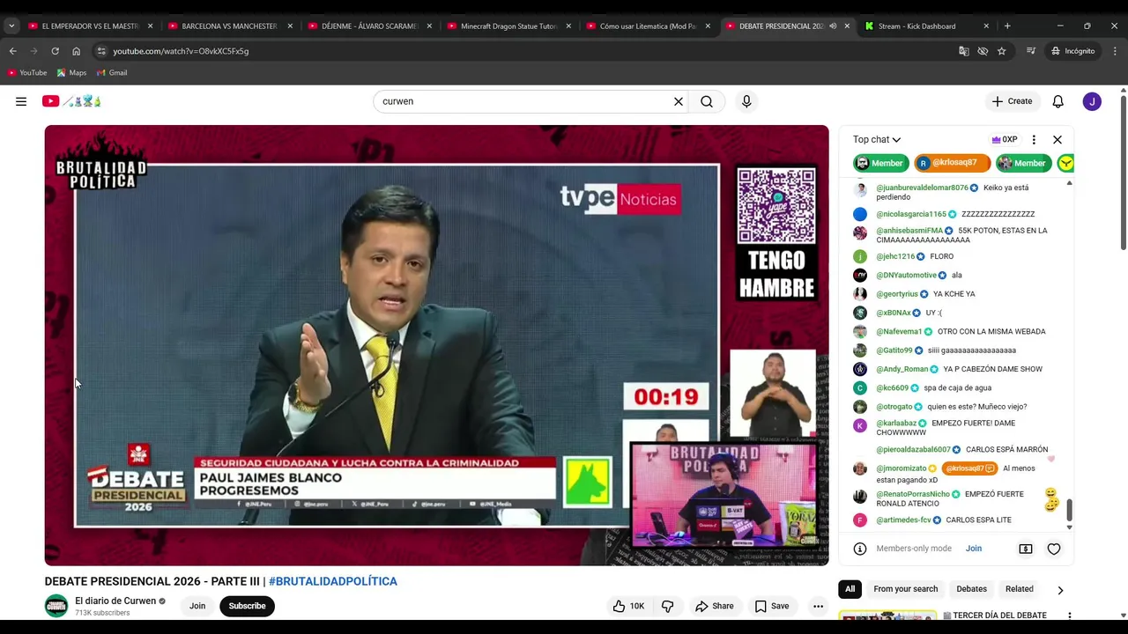Switch to Minecraft Dragon Statue tab

[x=508, y=26]
